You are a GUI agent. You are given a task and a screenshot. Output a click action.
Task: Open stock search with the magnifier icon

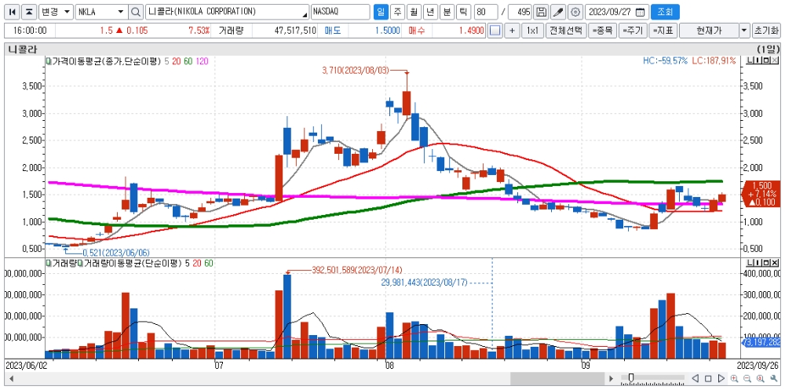[x=136, y=12]
